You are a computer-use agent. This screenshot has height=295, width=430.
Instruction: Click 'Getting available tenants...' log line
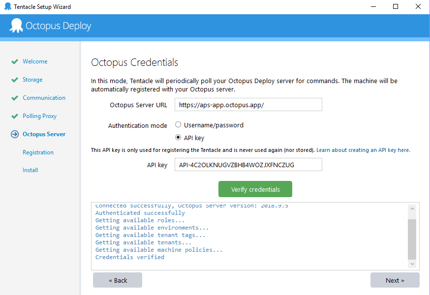click(x=143, y=242)
